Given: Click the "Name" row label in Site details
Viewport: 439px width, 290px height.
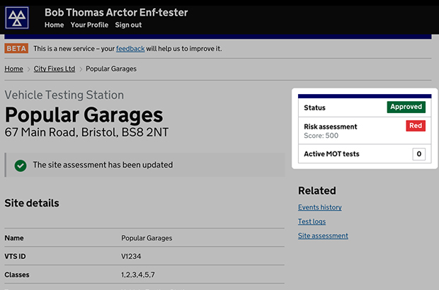Looking at the screenshot, I should pyautogui.click(x=14, y=238).
